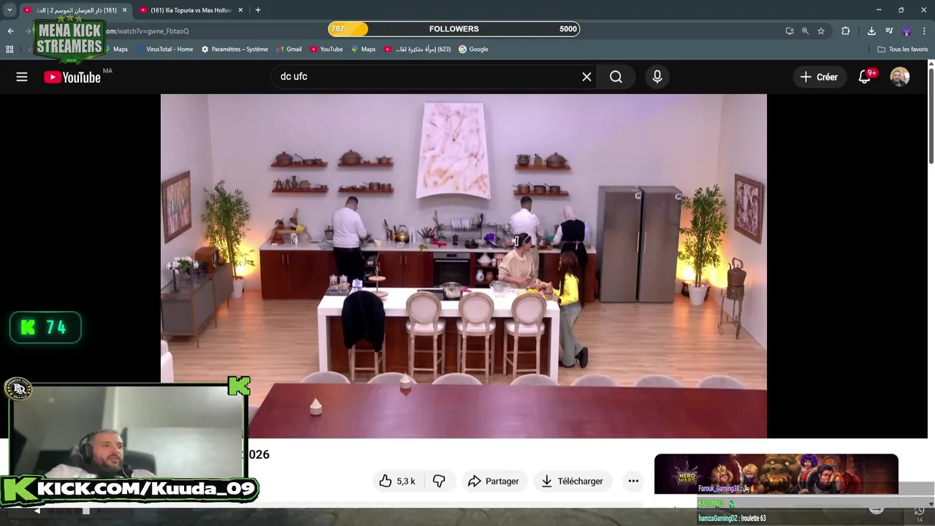Click the search magnifier button
This screenshot has width=935, height=526.
(x=616, y=77)
